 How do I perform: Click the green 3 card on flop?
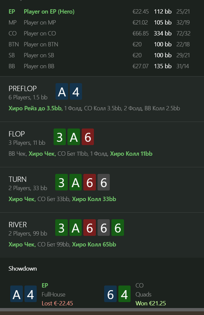pyautogui.click(x=60, y=137)
